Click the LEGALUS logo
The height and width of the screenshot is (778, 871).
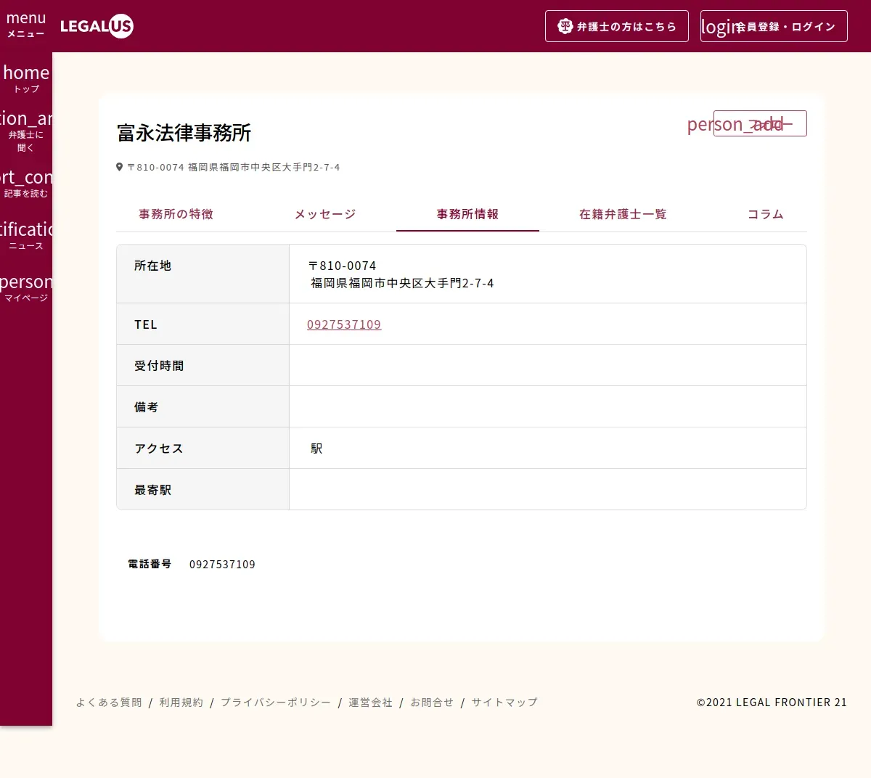click(x=97, y=27)
